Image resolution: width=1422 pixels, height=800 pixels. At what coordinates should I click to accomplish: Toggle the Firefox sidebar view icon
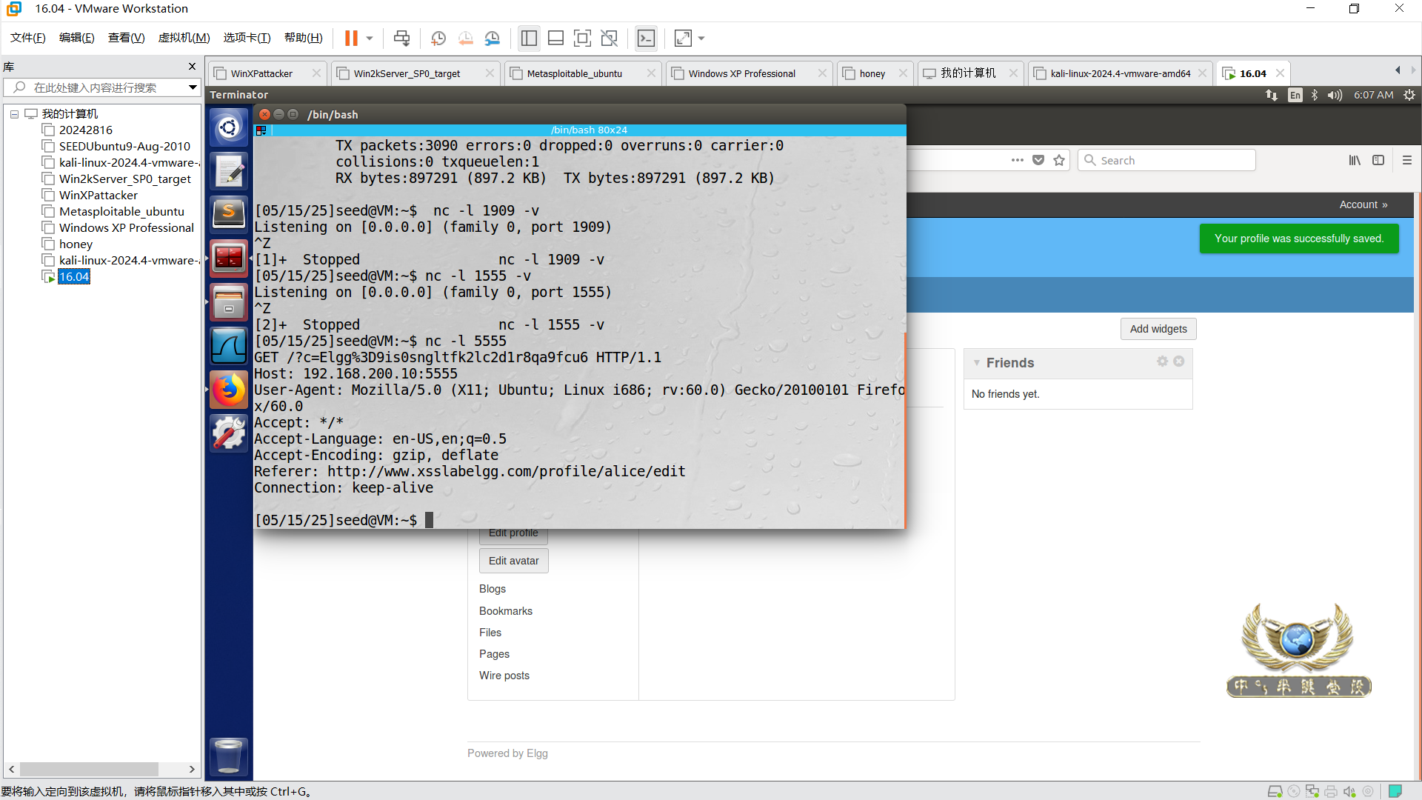click(x=1378, y=160)
